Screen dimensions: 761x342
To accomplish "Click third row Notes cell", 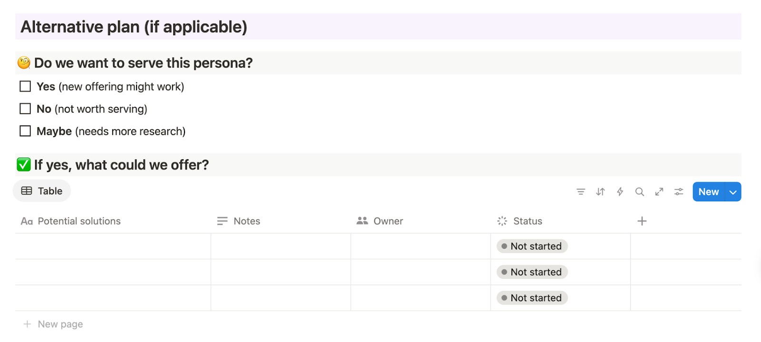I will (x=281, y=298).
